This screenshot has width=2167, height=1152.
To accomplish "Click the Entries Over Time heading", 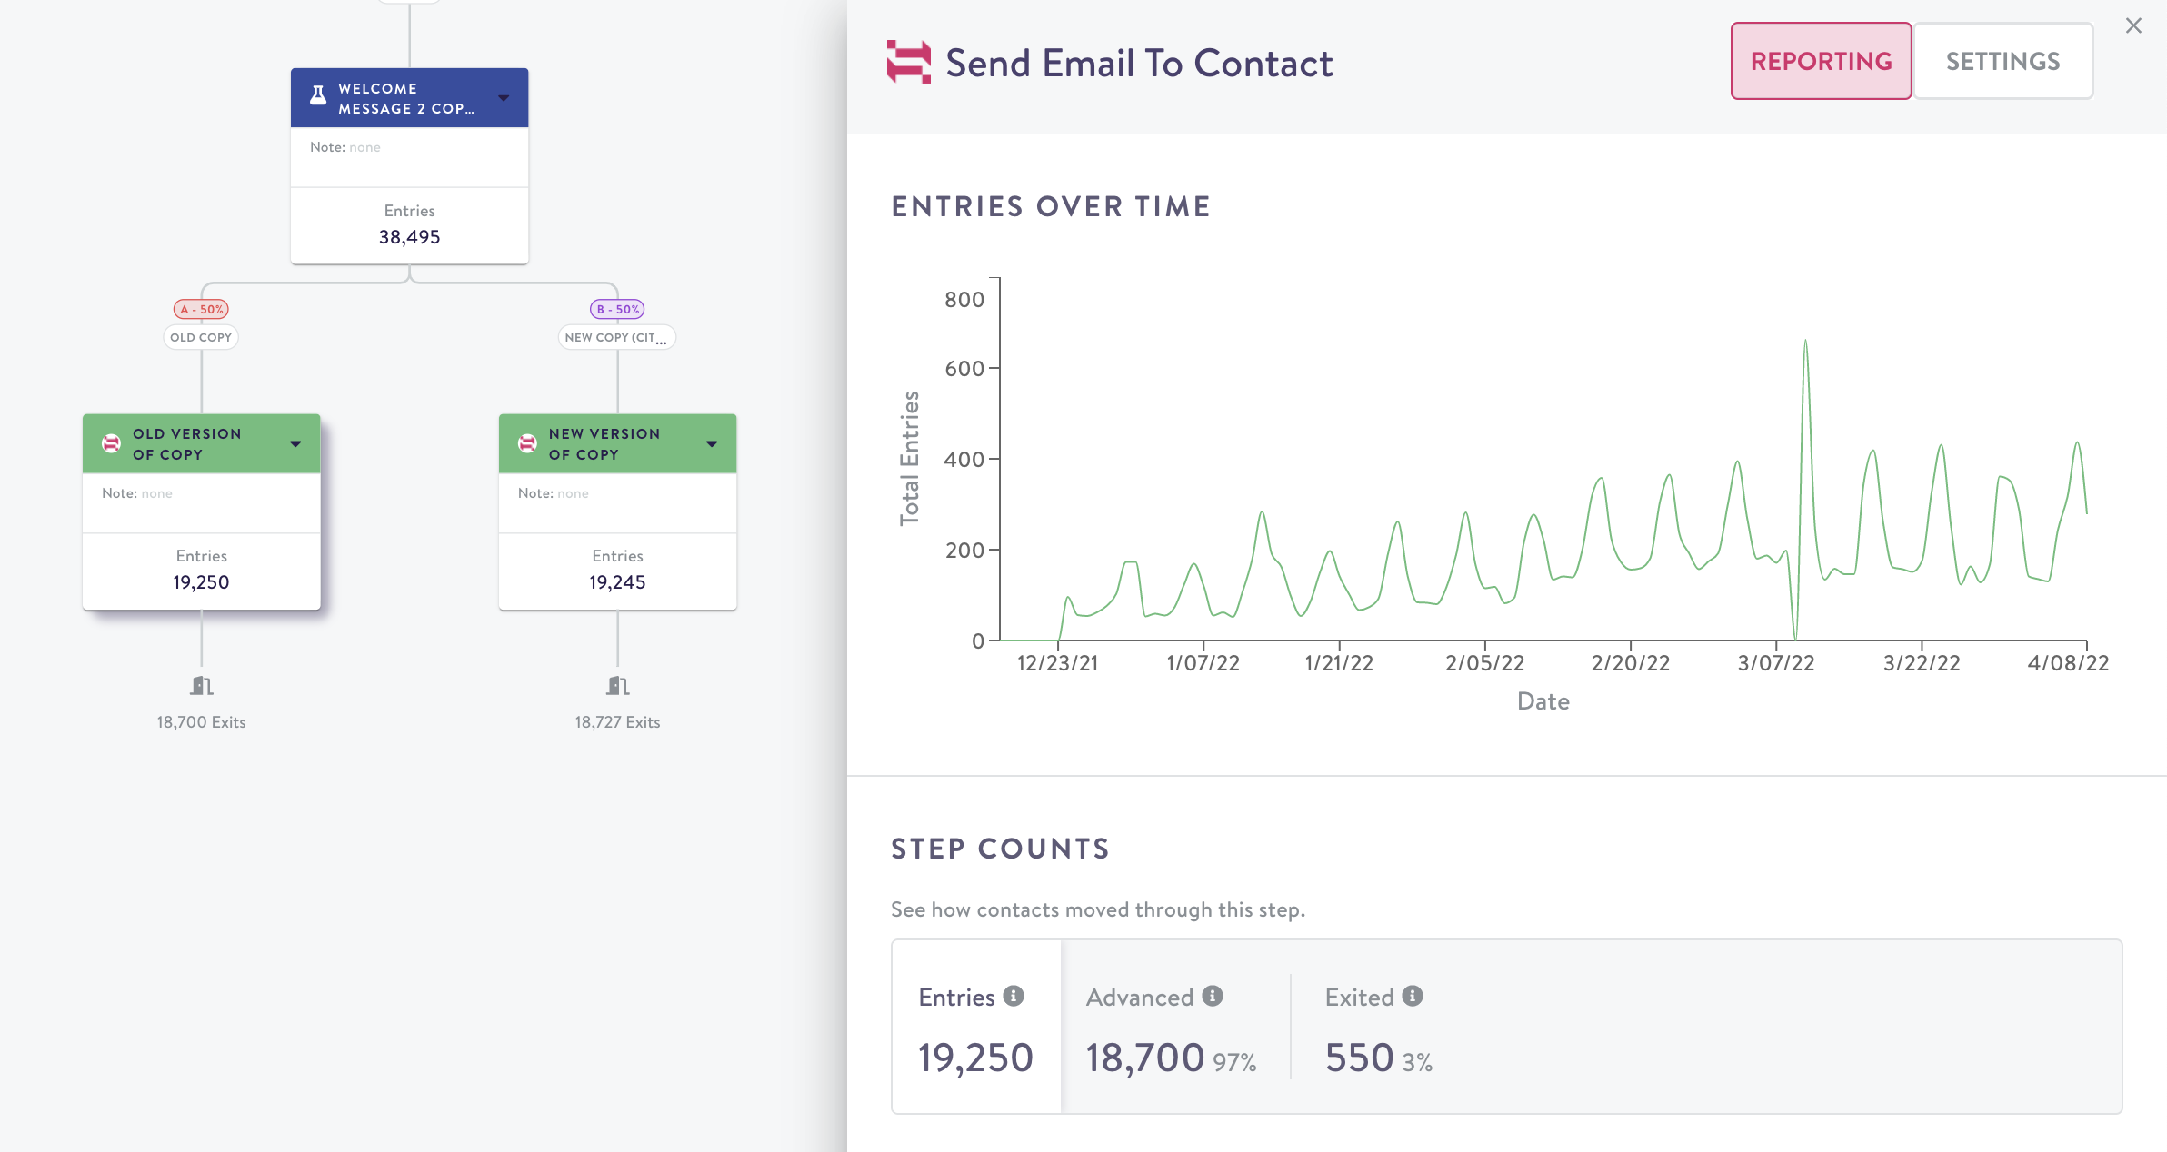I will coord(1051,206).
